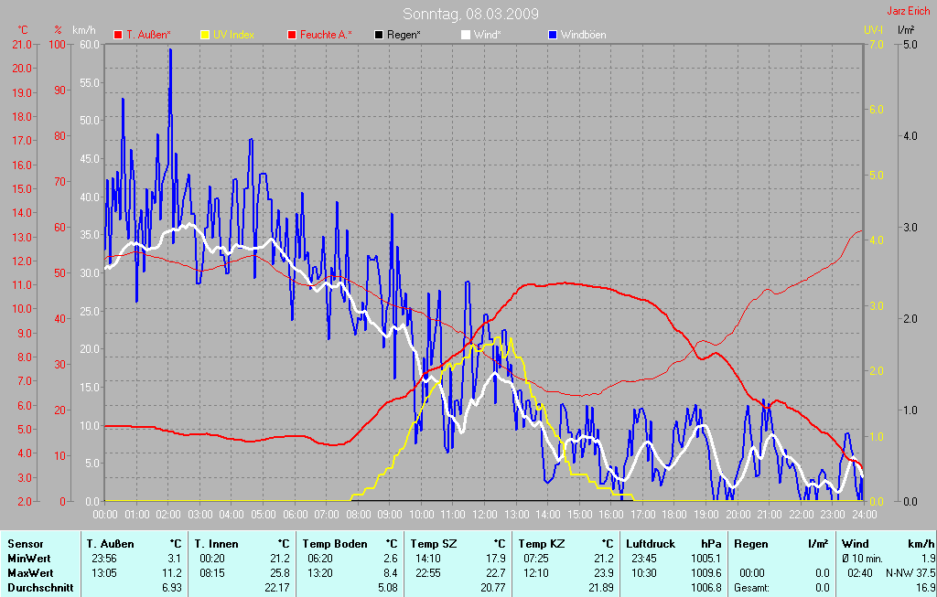Click the MaxWert row header
The height and width of the screenshot is (597, 937).
point(30,572)
